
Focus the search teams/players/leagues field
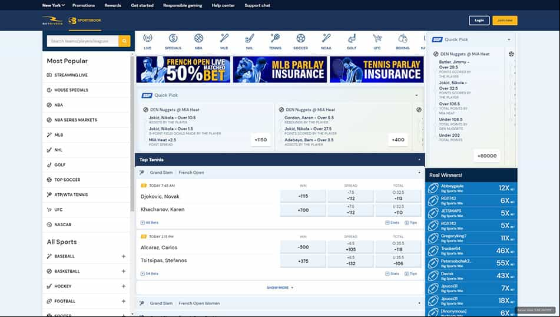point(82,41)
